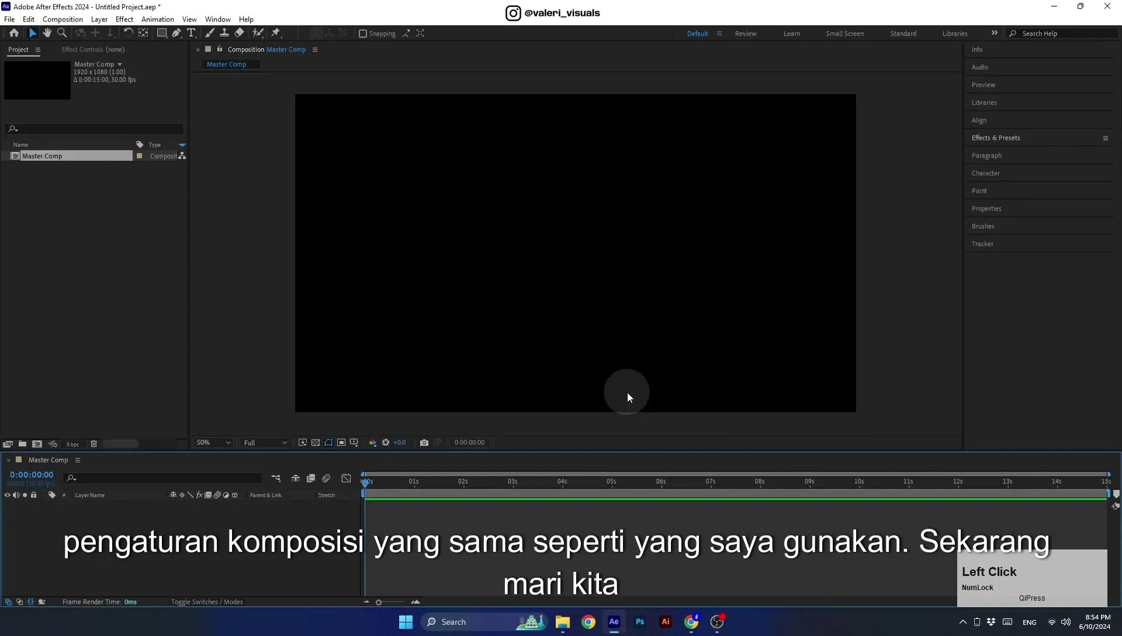Screen dimensions: 1122x636
Task: Open the Effects & Presets panel menu
Action: pos(1106,138)
